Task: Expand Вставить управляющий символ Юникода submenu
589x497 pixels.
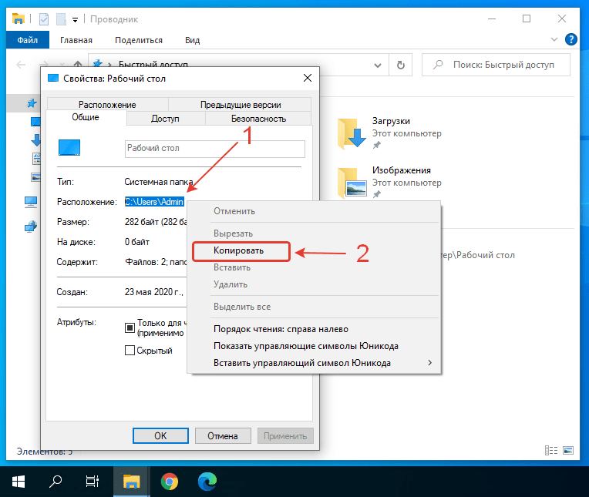Action: [314, 363]
